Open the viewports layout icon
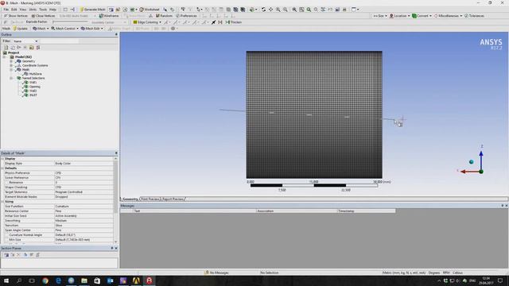This screenshot has height=286, width=509. [x=355, y=10]
